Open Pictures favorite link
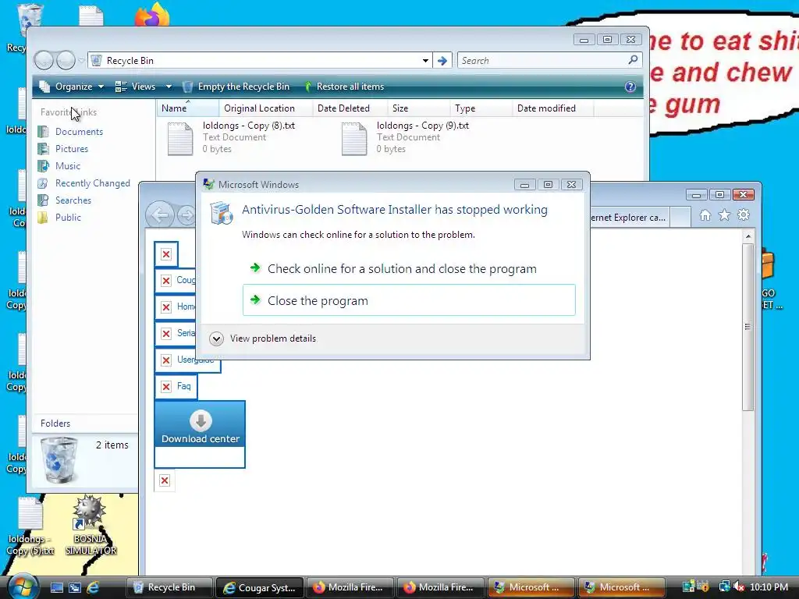The height and width of the screenshot is (599, 799). point(62,149)
